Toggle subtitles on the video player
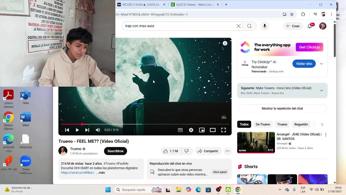The height and width of the screenshot is (195, 346). click(180, 130)
